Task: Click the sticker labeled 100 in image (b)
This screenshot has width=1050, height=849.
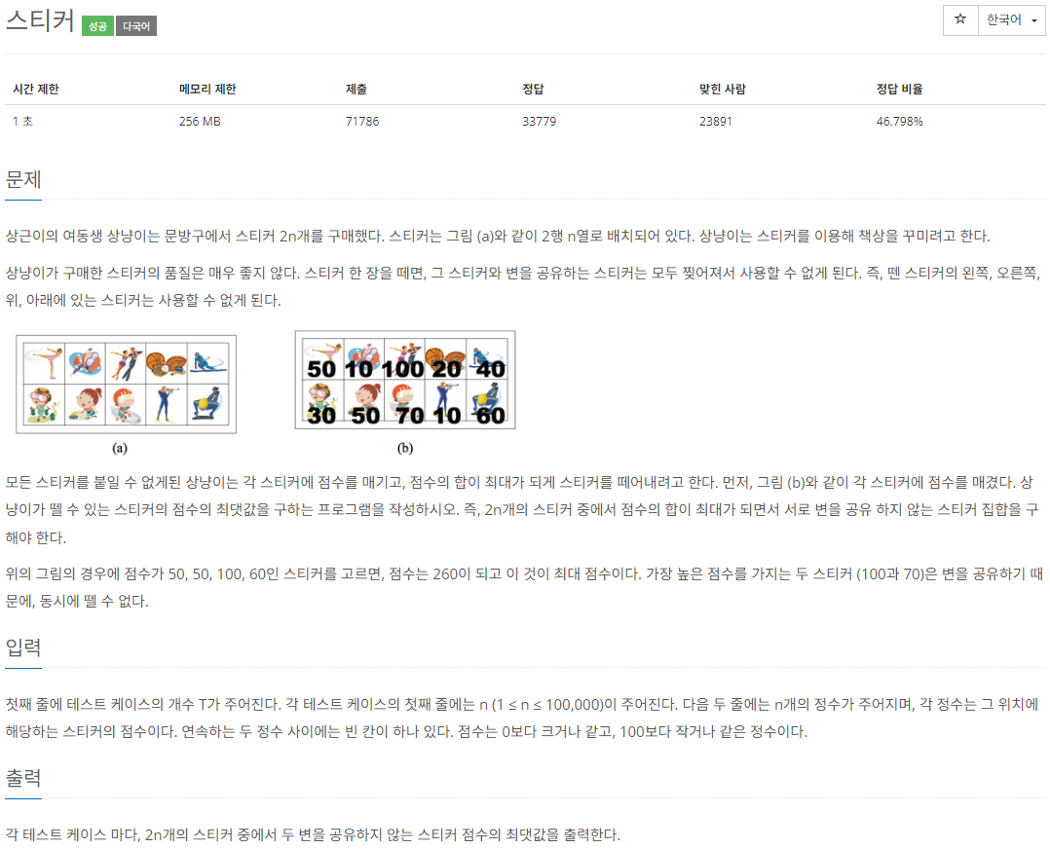Action: (x=404, y=359)
